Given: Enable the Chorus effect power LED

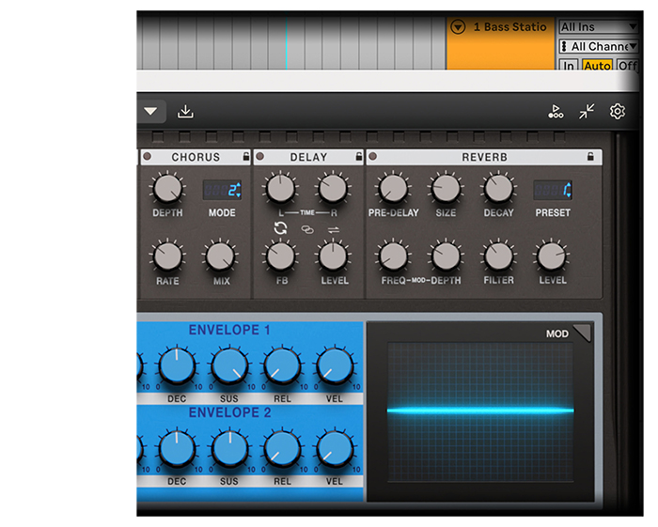Looking at the screenshot, I should [x=148, y=157].
